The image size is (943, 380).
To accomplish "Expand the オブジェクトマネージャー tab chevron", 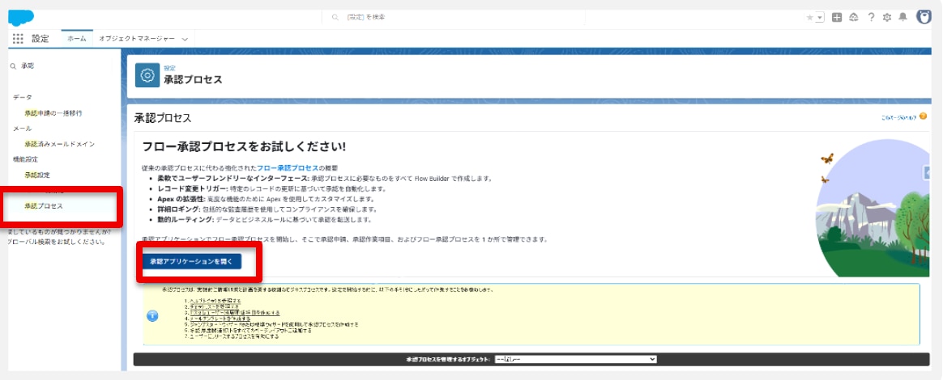I will pyautogui.click(x=186, y=39).
